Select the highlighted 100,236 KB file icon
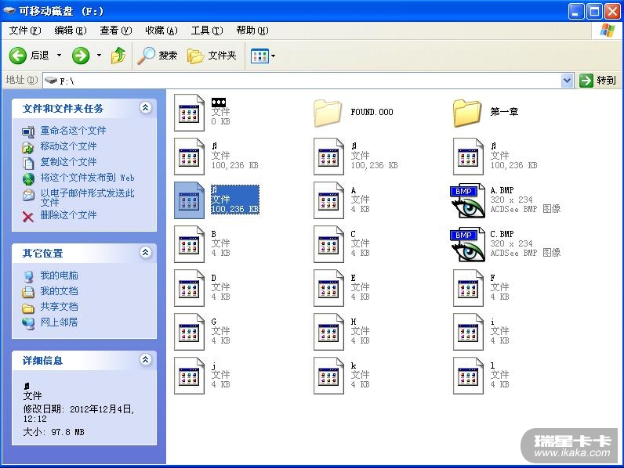Screen dimensions: 624x468 tap(190, 200)
